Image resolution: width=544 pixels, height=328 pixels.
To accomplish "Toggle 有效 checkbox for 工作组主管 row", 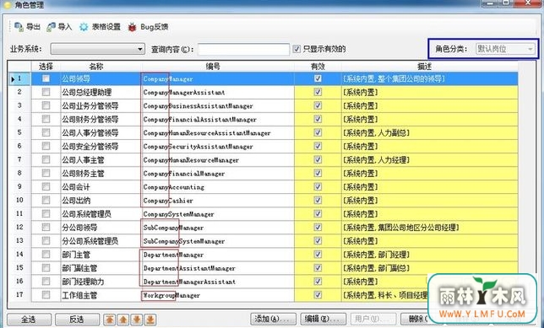I will pyautogui.click(x=318, y=295).
